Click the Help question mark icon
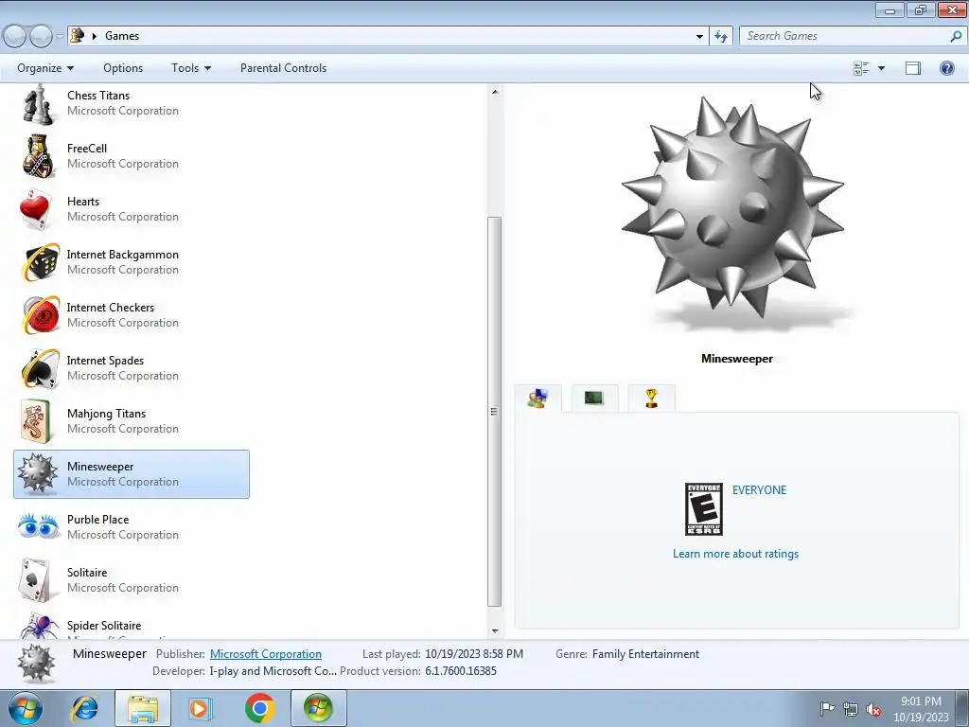The width and height of the screenshot is (969, 727). [x=946, y=68]
